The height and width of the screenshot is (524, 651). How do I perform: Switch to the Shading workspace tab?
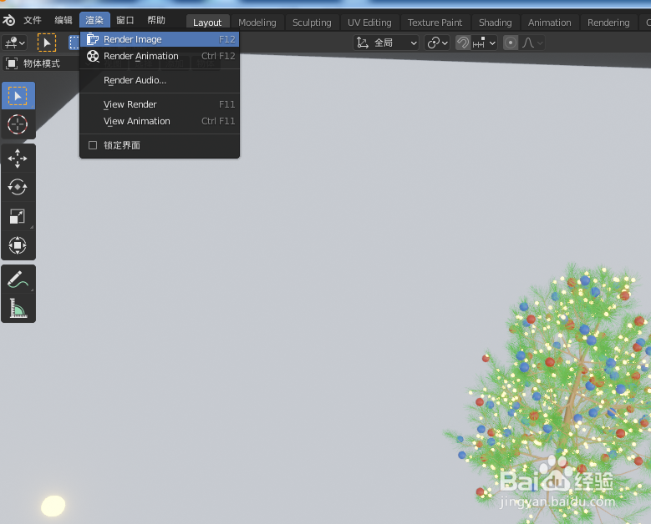click(496, 23)
